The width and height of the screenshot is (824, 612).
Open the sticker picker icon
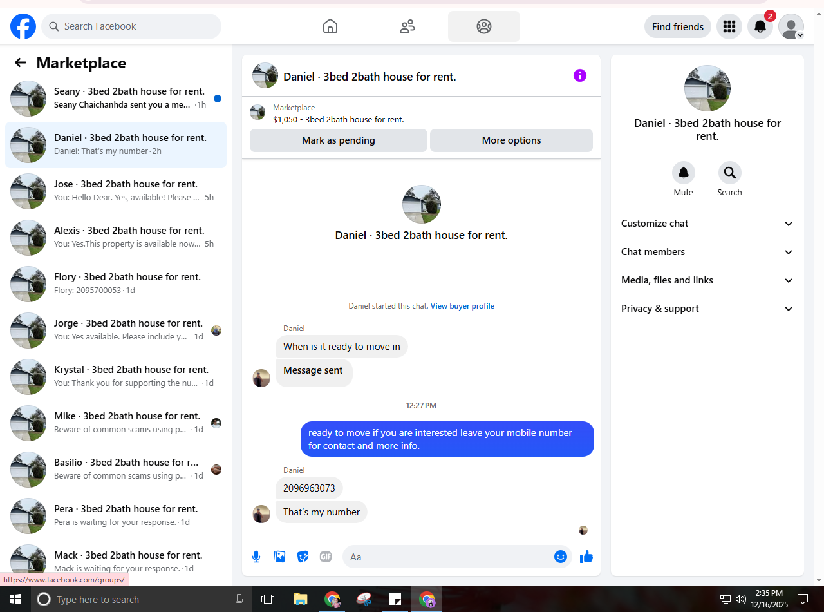pos(303,557)
